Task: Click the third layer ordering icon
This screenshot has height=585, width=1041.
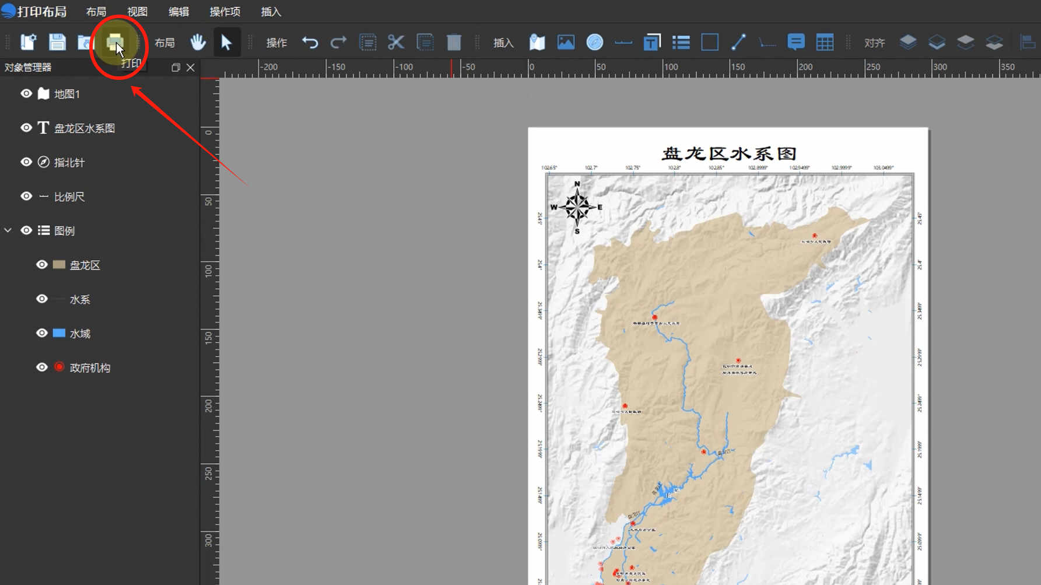Action: pos(966,43)
